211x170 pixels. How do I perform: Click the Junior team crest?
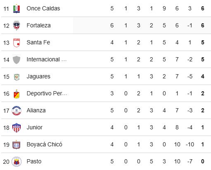coord(17,128)
